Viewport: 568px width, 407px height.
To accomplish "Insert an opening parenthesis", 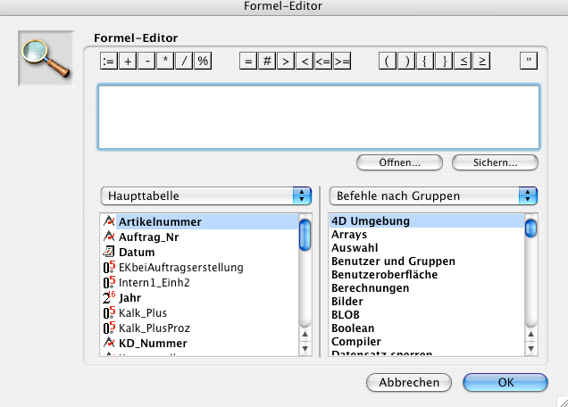I will point(388,61).
